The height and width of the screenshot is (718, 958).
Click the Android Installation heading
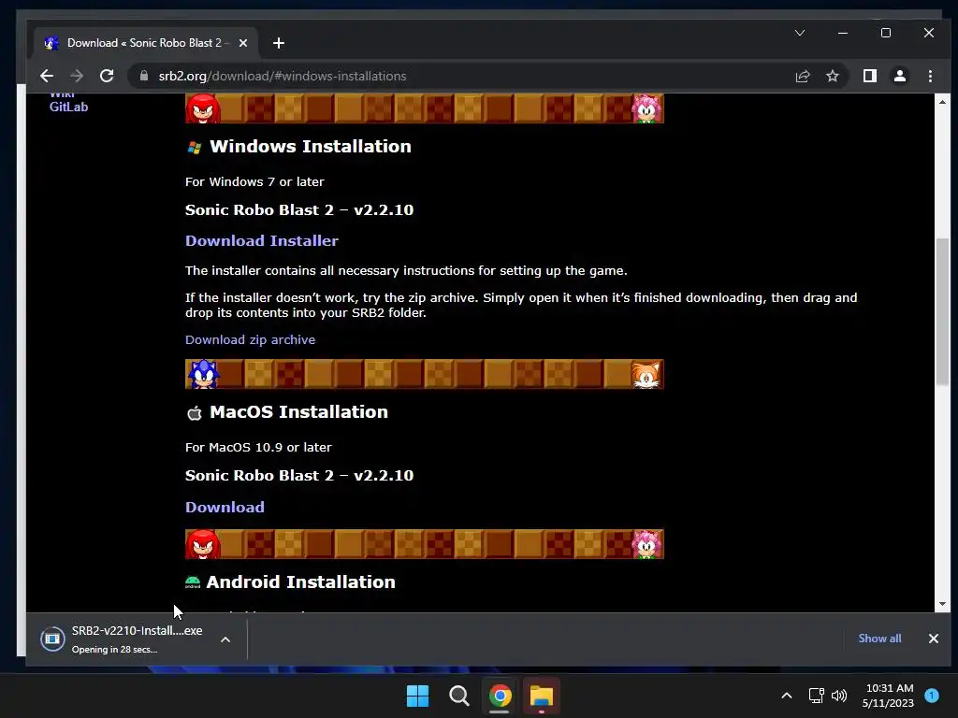coord(300,582)
